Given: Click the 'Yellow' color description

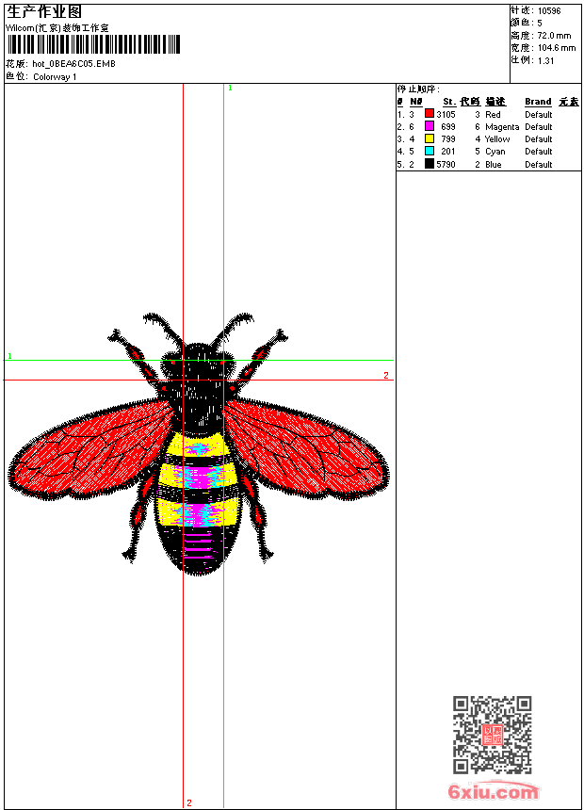Looking at the screenshot, I should tap(497, 139).
